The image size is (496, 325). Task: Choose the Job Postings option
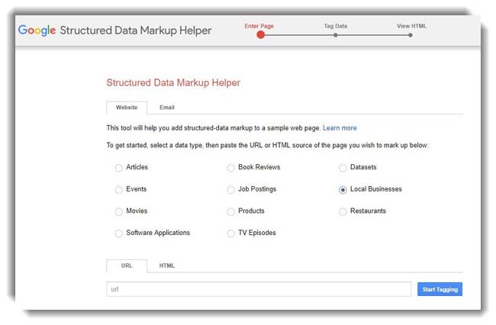click(231, 190)
